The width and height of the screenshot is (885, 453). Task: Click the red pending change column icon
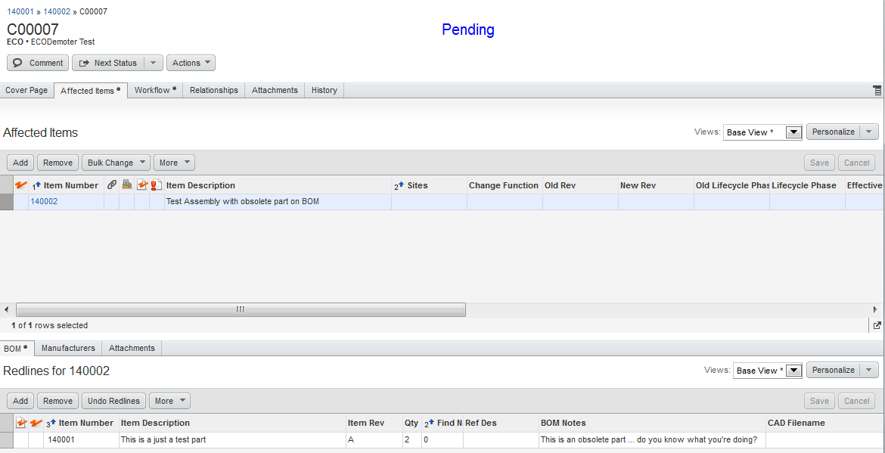tap(156, 185)
